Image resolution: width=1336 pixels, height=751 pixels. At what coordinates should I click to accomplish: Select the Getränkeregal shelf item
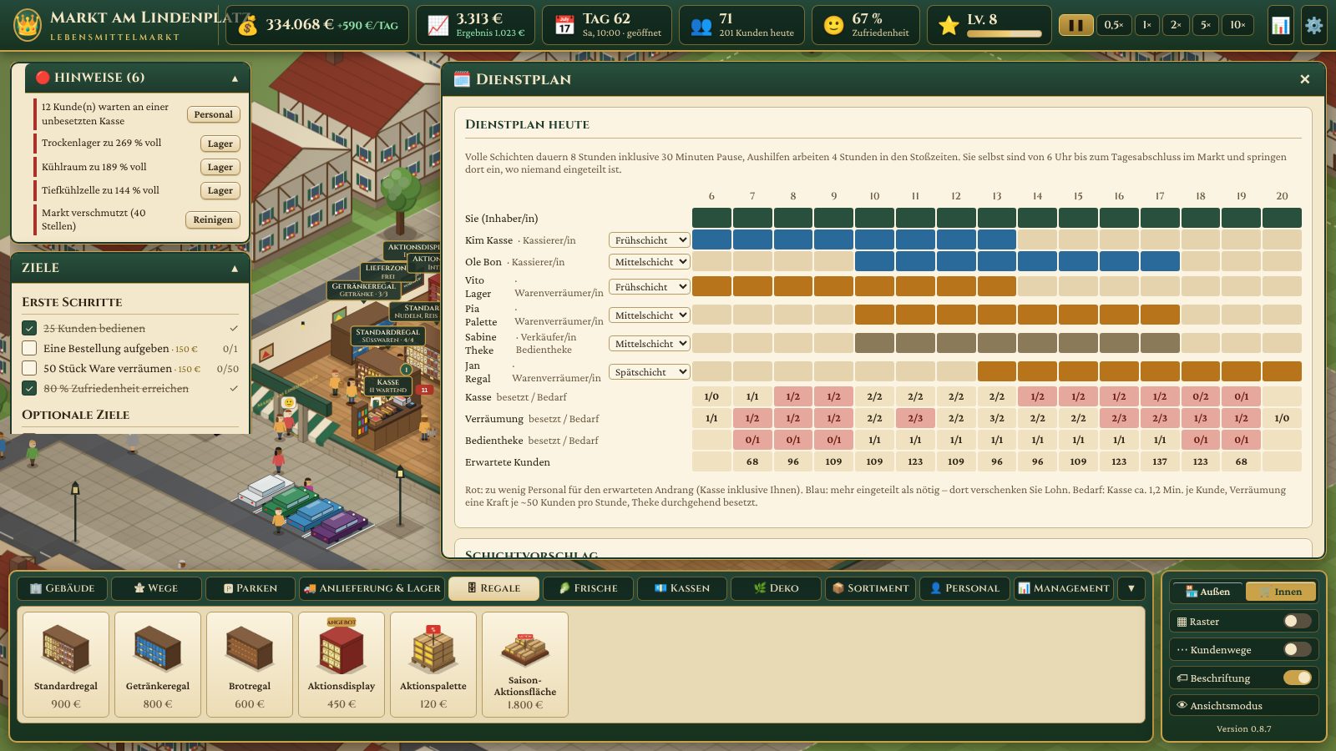(x=158, y=665)
